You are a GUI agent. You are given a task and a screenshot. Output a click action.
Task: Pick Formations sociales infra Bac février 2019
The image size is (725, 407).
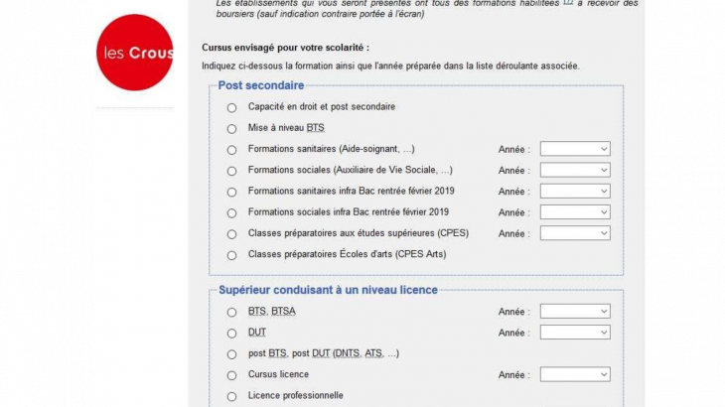(x=231, y=212)
